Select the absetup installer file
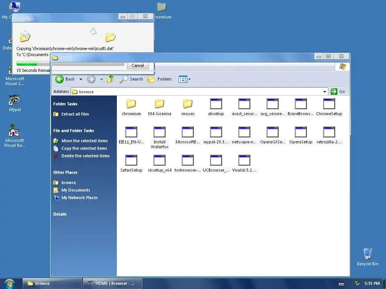386x289 pixels. pyautogui.click(x=216, y=107)
